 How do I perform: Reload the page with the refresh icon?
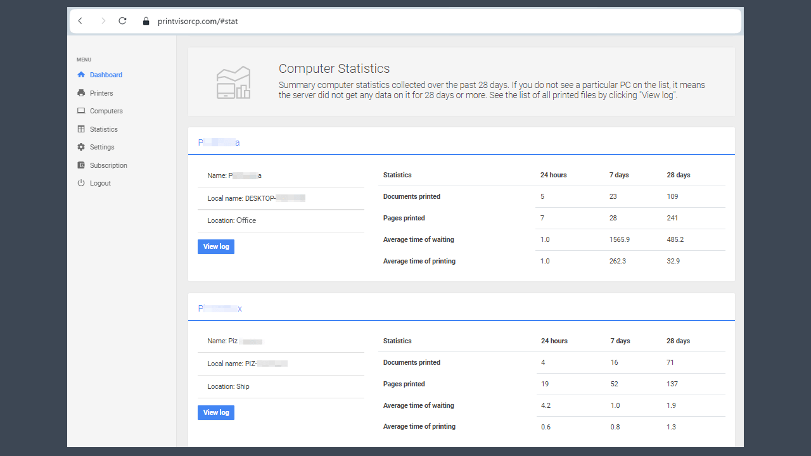(123, 21)
